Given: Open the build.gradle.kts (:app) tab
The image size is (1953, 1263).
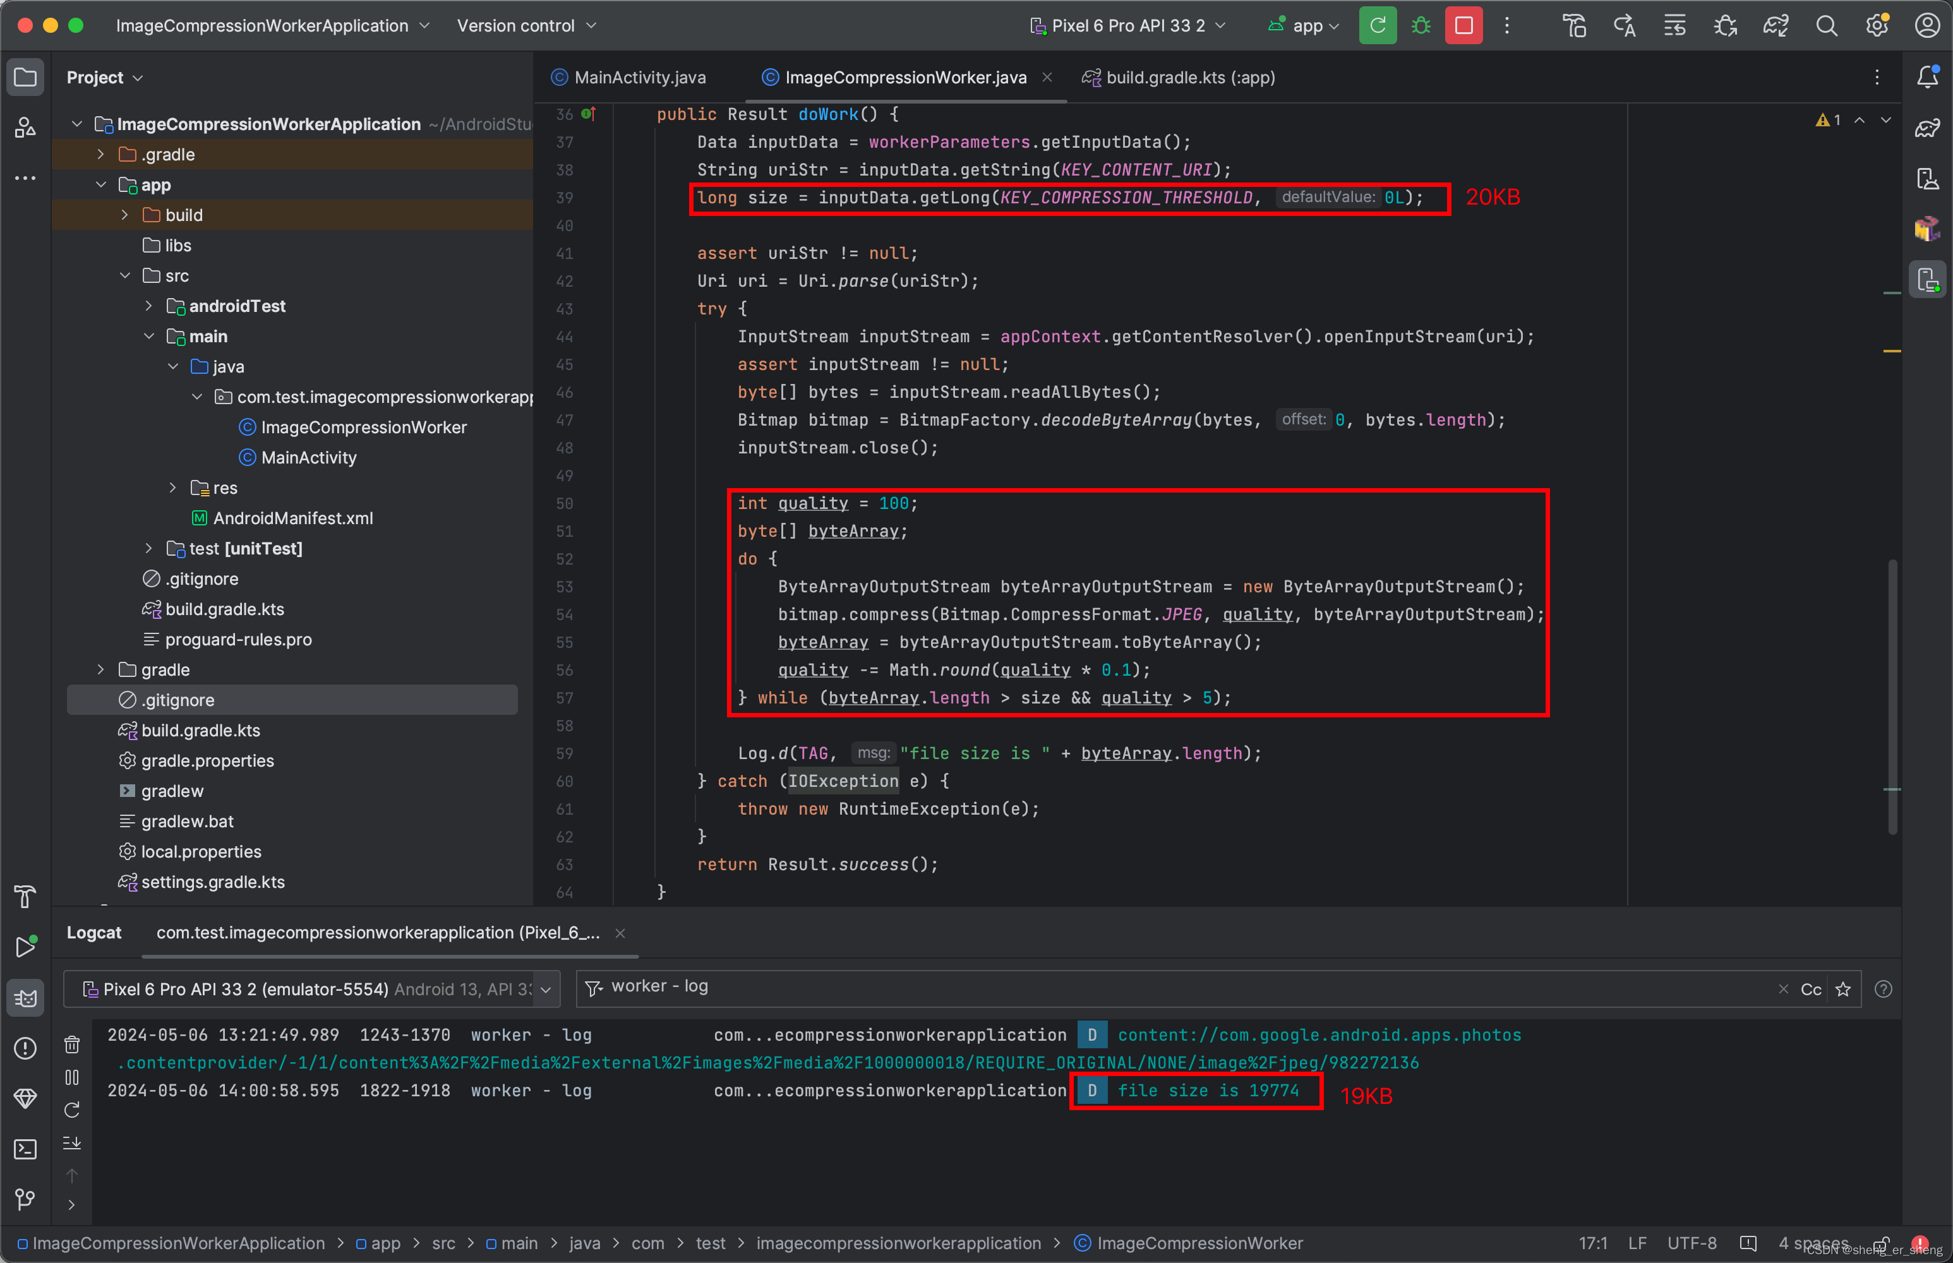Looking at the screenshot, I should click(x=1189, y=77).
